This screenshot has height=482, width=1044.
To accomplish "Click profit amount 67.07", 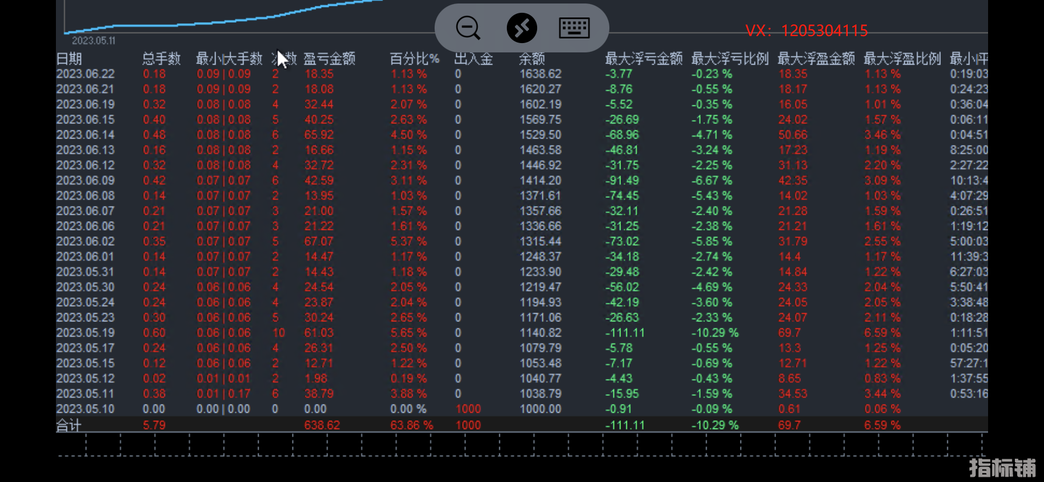I will tap(319, 241).
